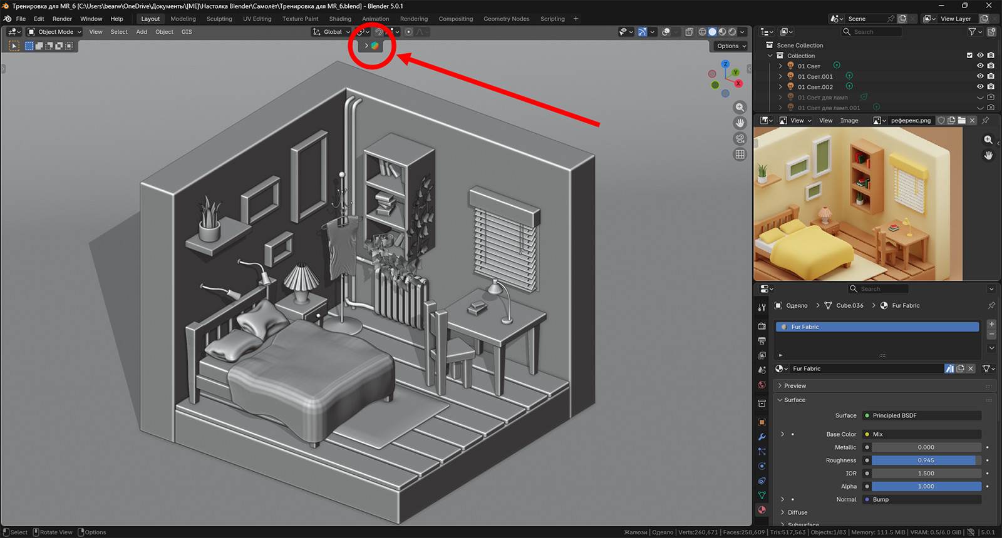The width and height of the screenshot is (1002, 538).
Task: Click the zoom magnifier in the 3D viewport
Action: click(740, 108)
